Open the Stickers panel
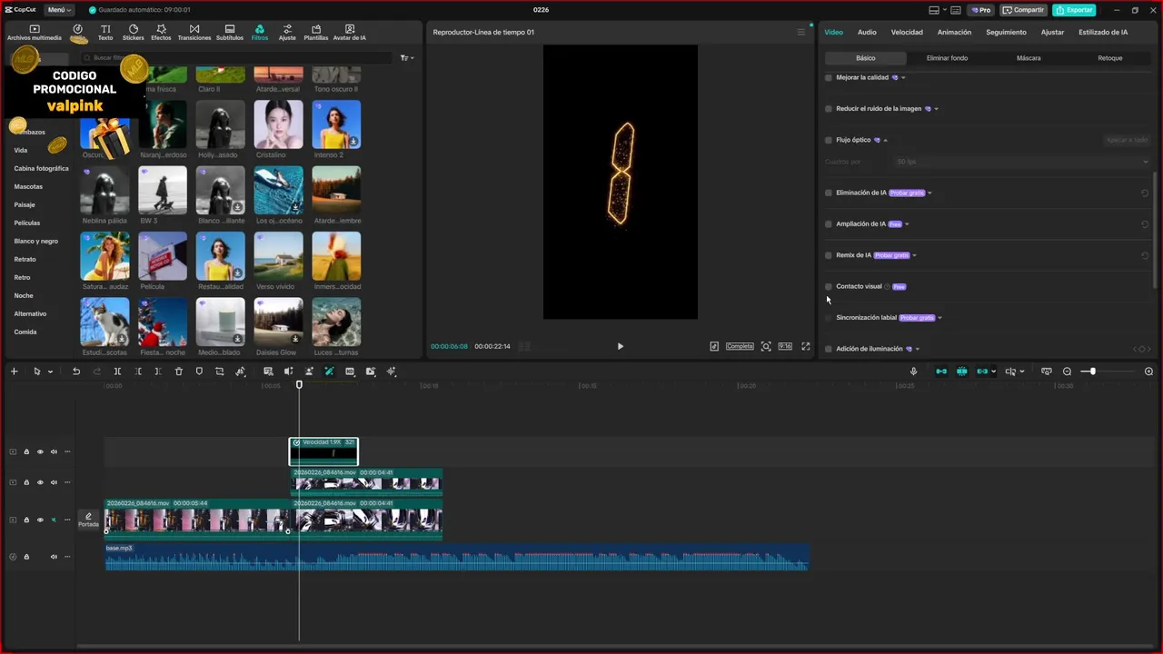Screen dimensions: 1163x654 coord(134,33)
